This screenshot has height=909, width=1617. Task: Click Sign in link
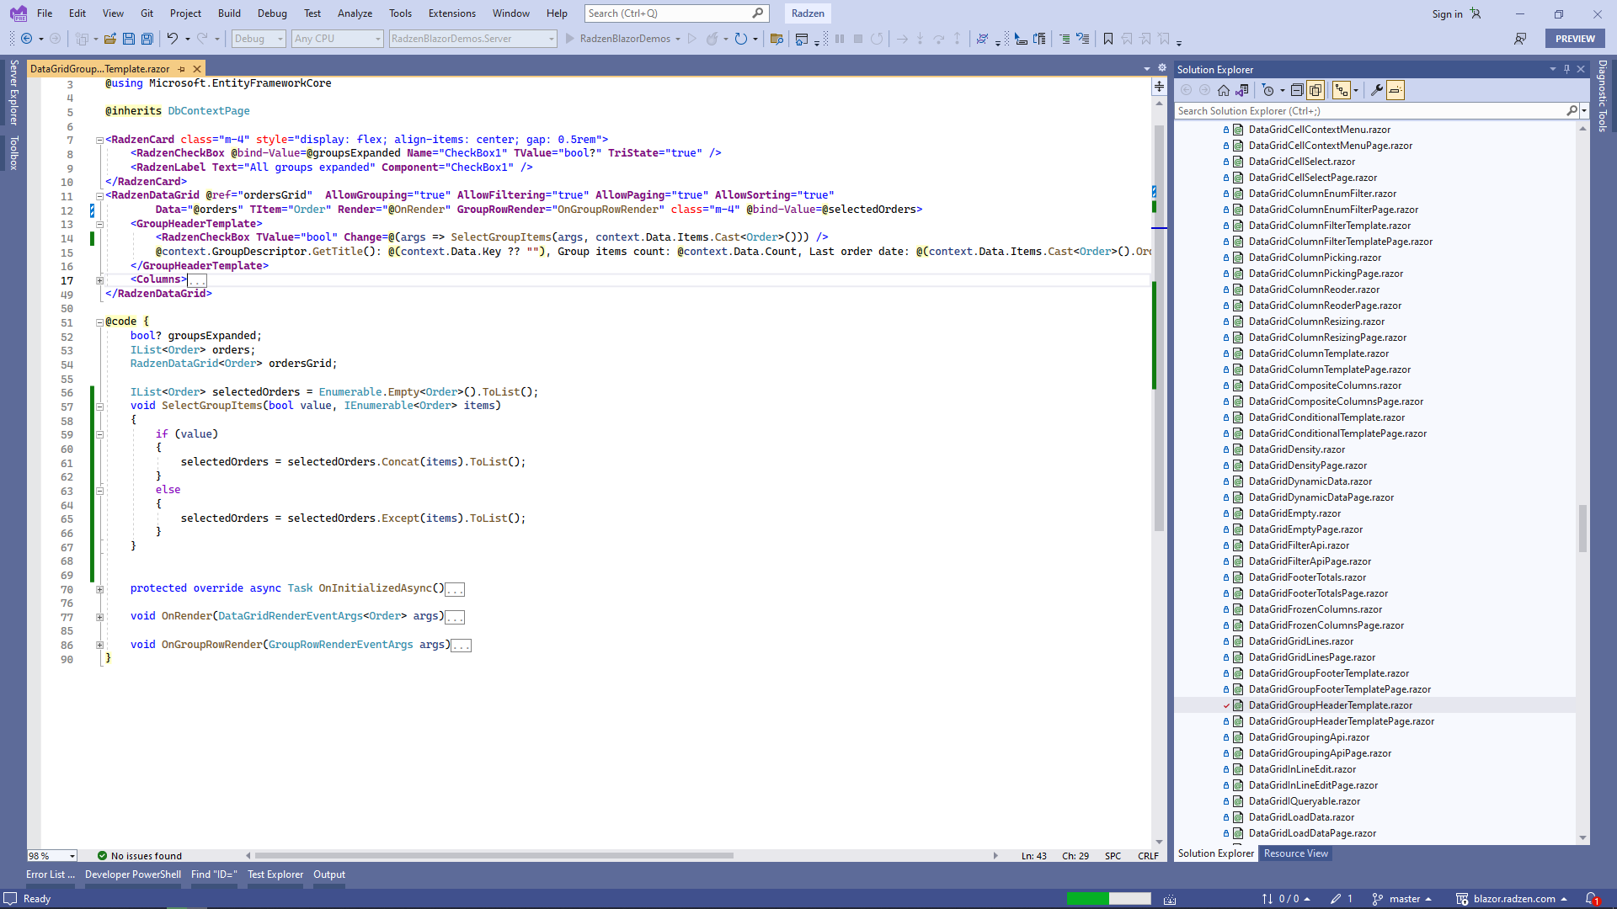[x=1447, y=13]
